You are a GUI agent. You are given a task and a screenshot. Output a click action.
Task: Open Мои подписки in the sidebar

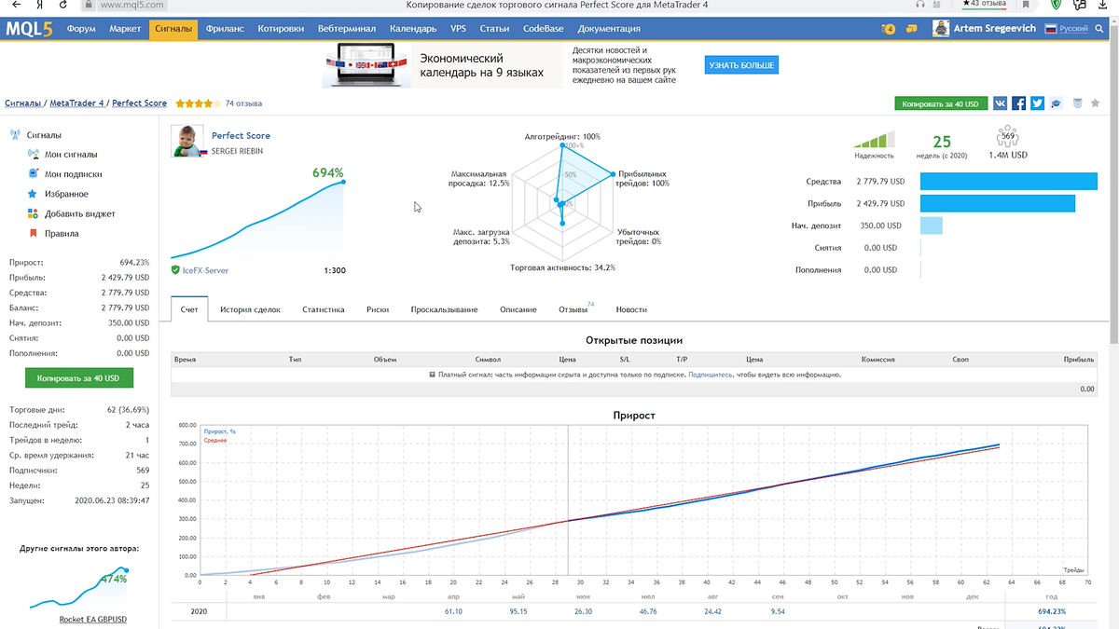point(74,174)
